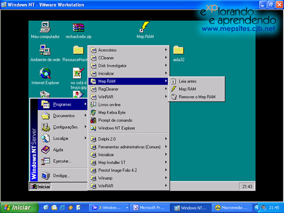The image size is (284, 213).
Task: Click the Localizar magnifier icon
Action: click(x=45, y=138)
